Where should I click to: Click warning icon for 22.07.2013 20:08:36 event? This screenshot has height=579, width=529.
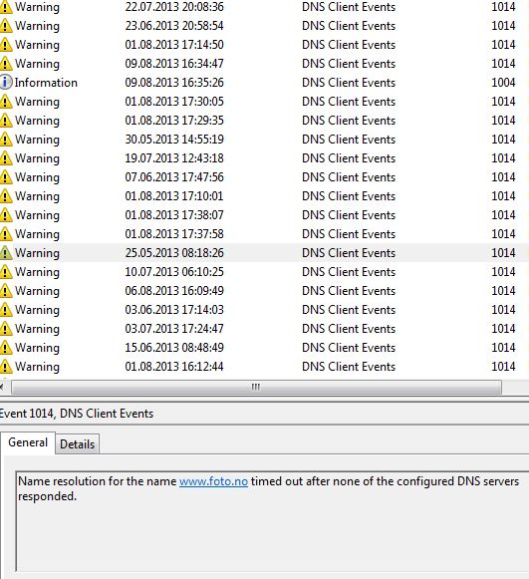coord(6,7)
